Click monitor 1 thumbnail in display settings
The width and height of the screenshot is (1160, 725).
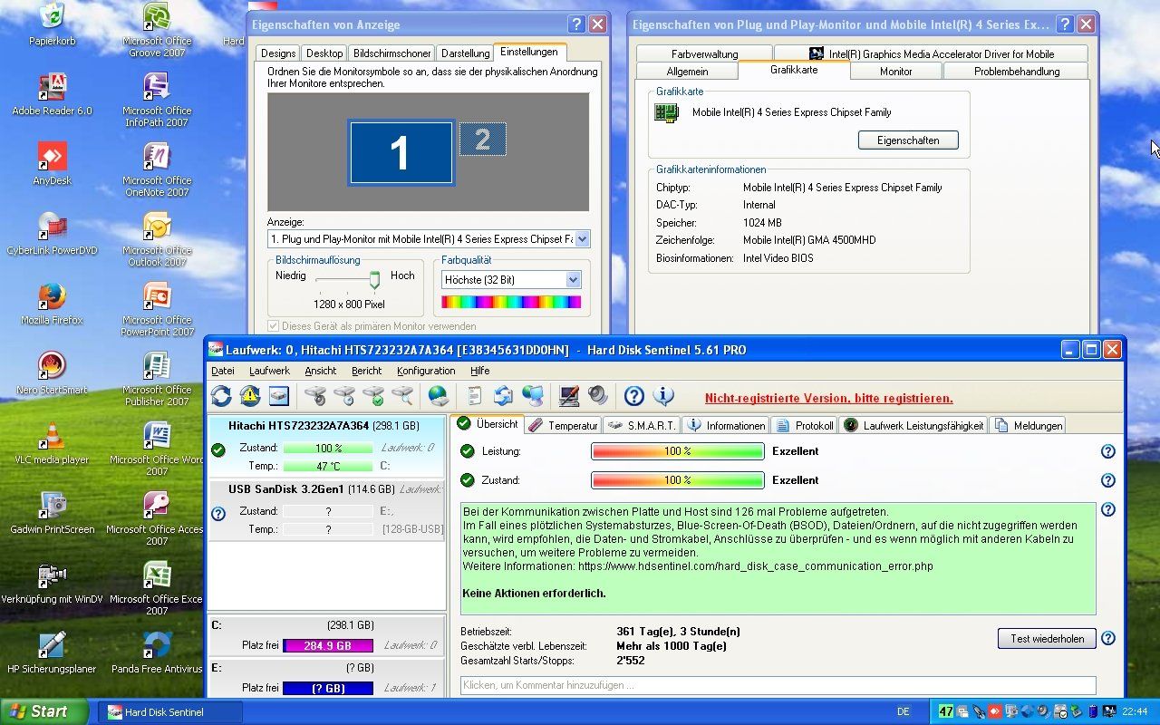click(401, 153)
